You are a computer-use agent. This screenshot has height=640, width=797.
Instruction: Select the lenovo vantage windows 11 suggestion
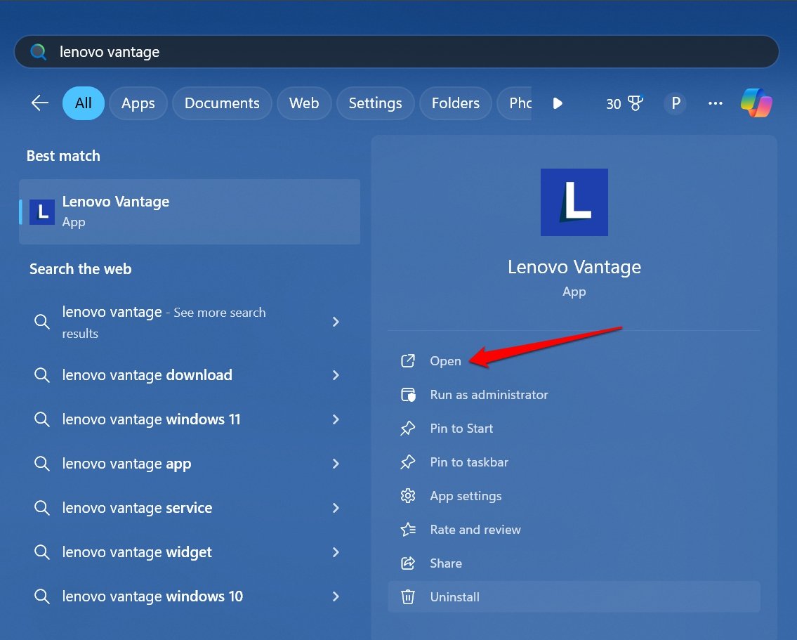[x=152, y=419]
